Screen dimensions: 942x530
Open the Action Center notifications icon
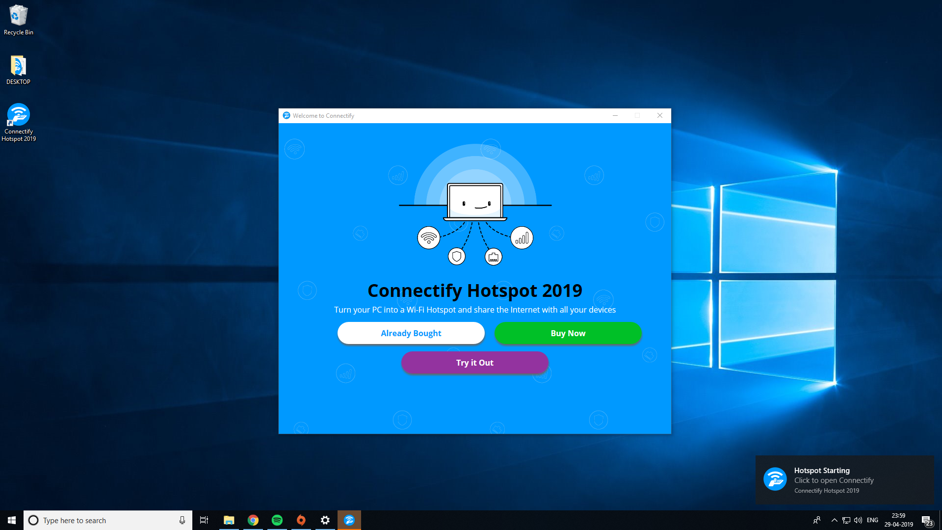click(927, 520)
